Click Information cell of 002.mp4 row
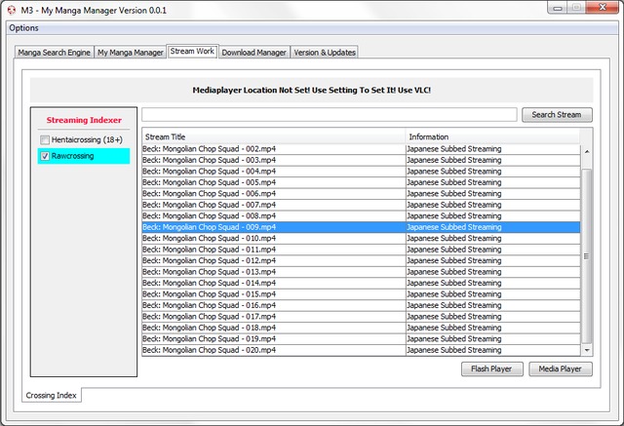624x426 pixels. tap(493, 149)
